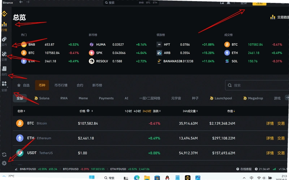Switch to the 自选 favorites tab

point(23,85)
